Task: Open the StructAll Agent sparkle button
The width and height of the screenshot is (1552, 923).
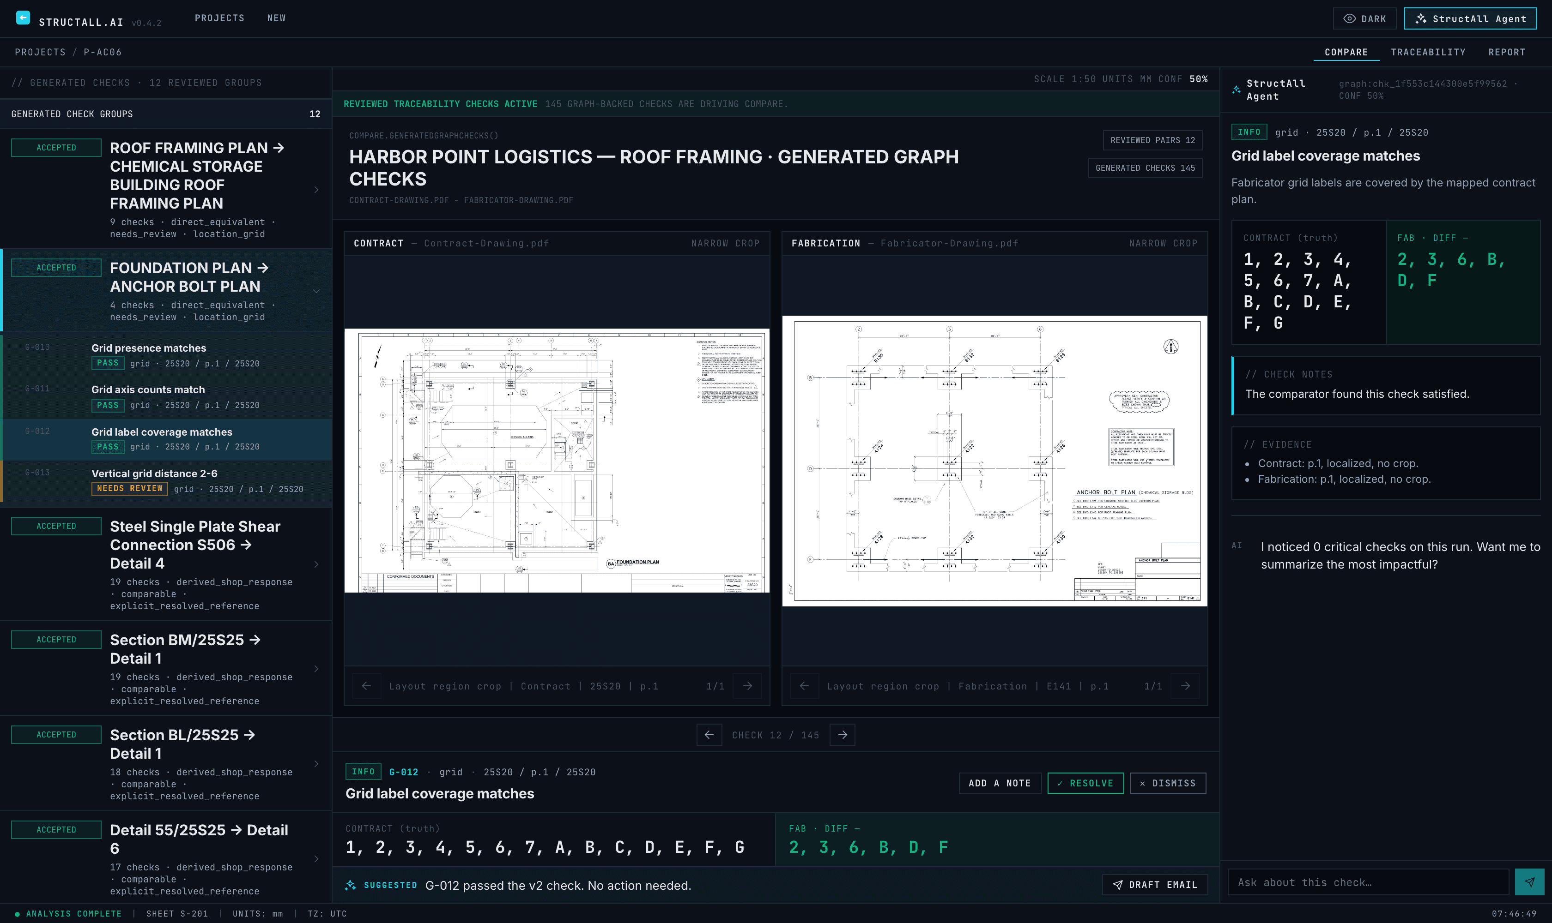Action: click(1470, 18)
